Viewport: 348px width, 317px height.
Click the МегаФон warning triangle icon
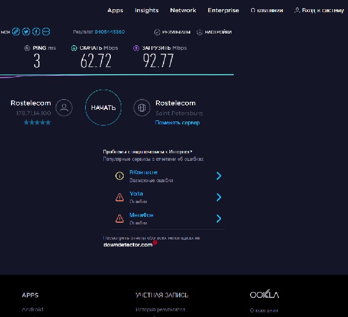119,219
